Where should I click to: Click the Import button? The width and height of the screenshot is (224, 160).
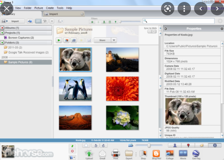click(13, 21)
